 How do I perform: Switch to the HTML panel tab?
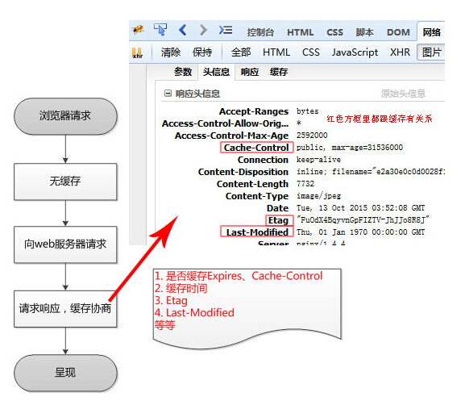300,32
